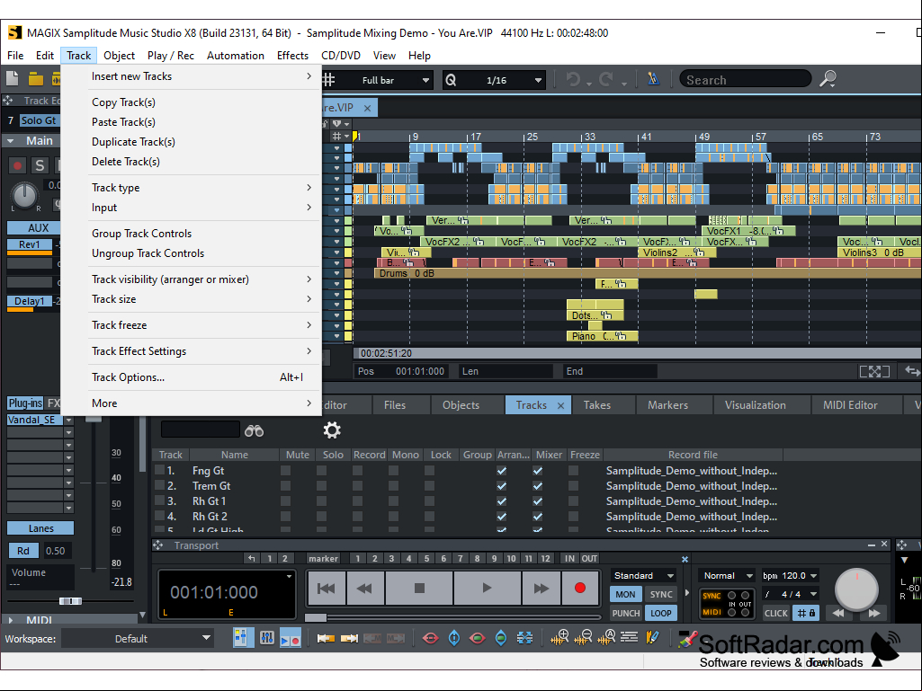Viewport: 922px width, 691px height.
Task: Toggle Mute checkbox for Fng Gt track
Action: pyautogui.click(x=285, y=471)
